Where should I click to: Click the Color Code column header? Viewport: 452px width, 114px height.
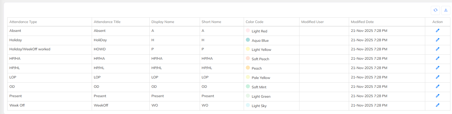(x=254, y=22)
